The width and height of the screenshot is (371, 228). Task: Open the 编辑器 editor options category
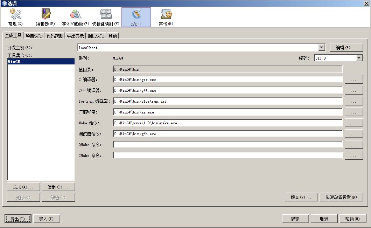coord(45,17)
